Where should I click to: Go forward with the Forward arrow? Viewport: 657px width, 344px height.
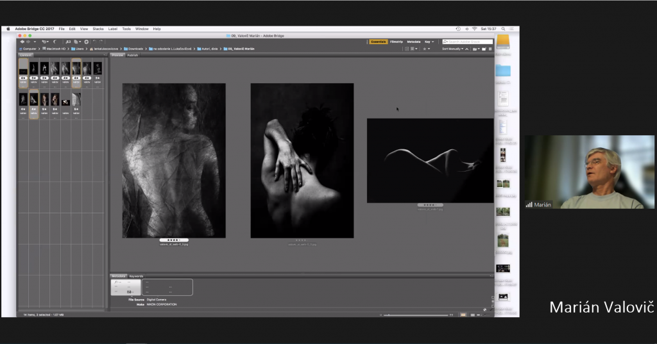(x=28, y=42)
